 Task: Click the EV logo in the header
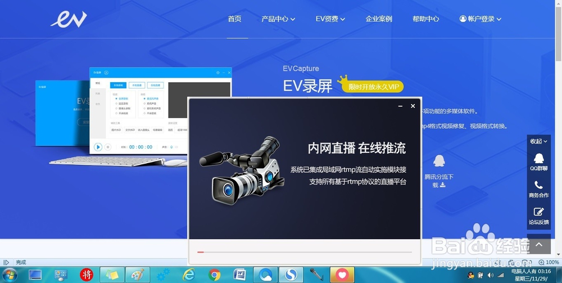pos(69,19)
